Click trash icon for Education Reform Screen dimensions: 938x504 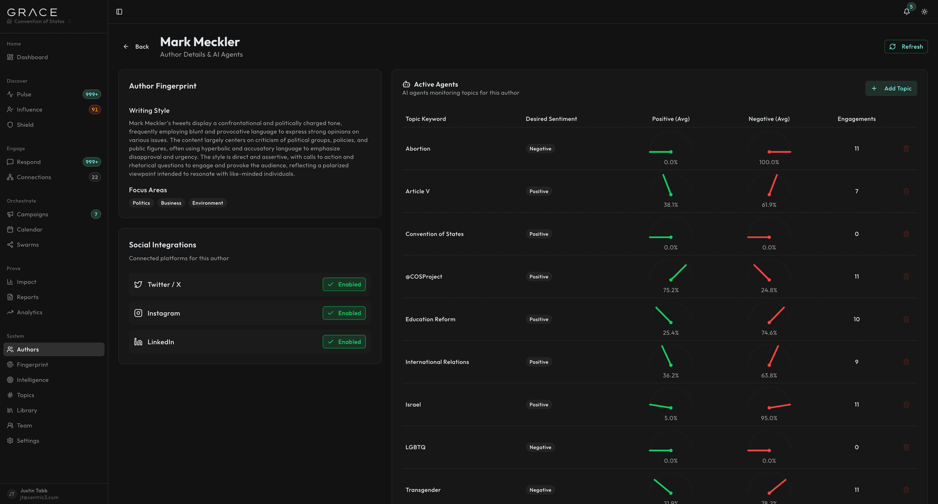(906, 319)
